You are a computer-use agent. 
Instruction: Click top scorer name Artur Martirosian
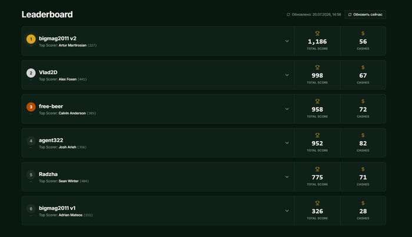(72, 45)
